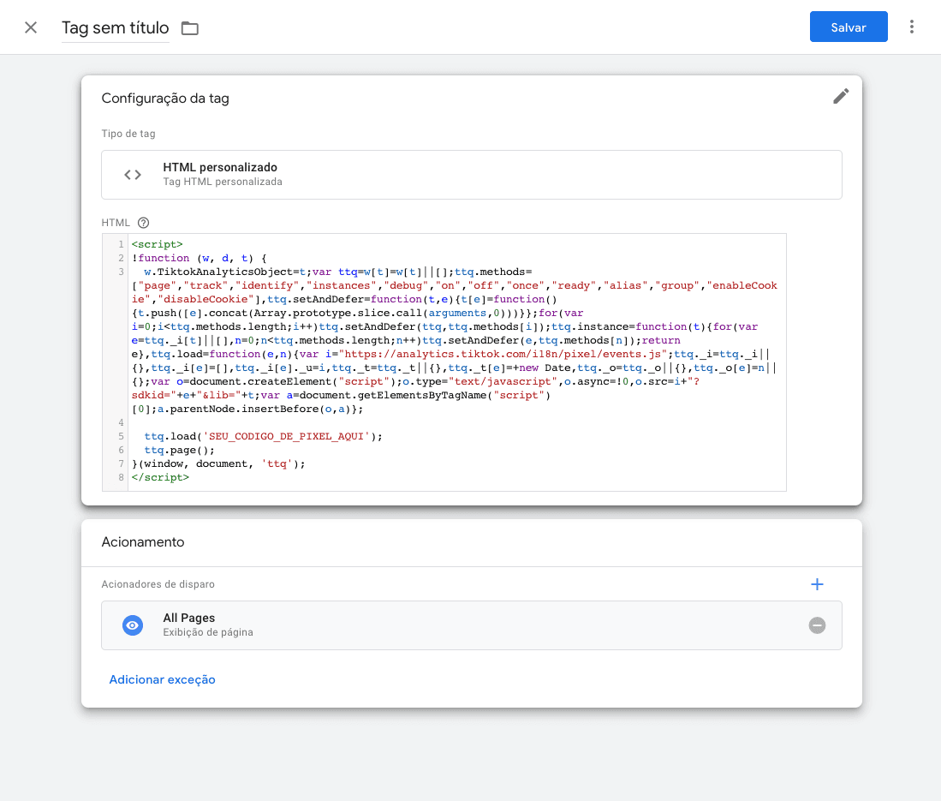Screen dimensions: 941x801
Task: Click the Acionamento section header
Action: coord(143,542)
